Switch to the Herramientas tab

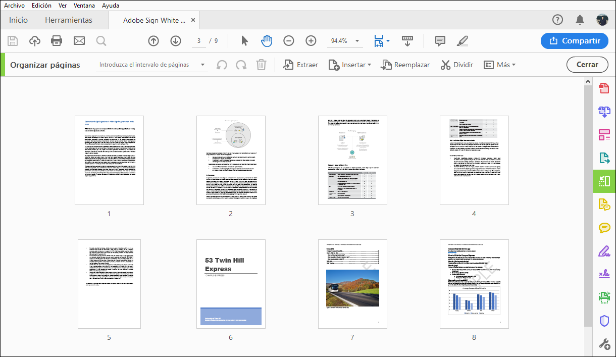pos(68,20)
